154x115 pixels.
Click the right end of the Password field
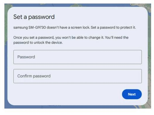pos(136,57)
